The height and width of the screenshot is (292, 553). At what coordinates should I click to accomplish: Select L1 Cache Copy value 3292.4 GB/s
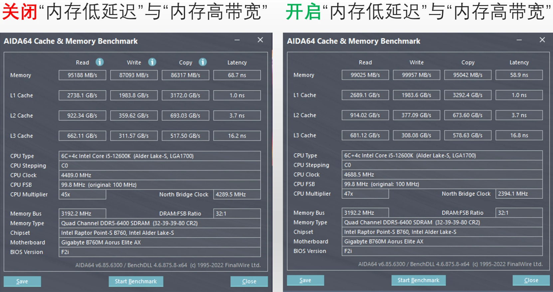(x=468, y=95)
